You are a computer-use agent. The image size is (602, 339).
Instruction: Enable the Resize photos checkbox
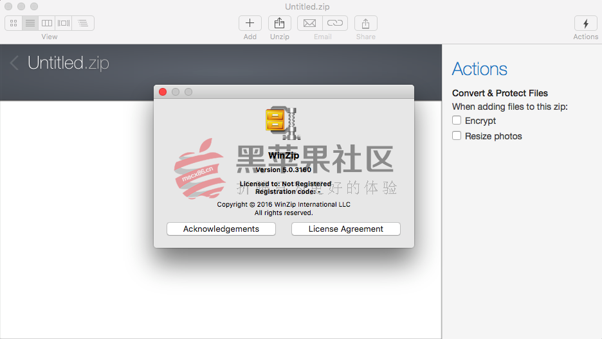point(457,135)
